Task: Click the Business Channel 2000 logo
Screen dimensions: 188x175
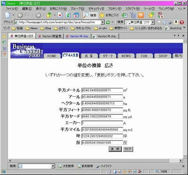Action: tap(26, 51)
